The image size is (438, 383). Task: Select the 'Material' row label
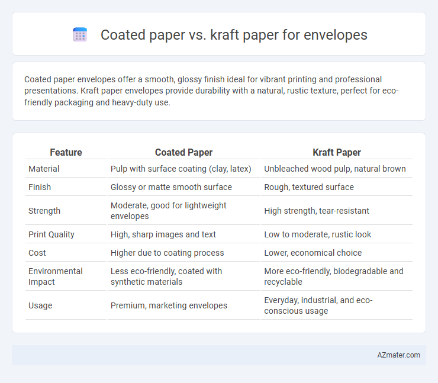coord(44,169)
